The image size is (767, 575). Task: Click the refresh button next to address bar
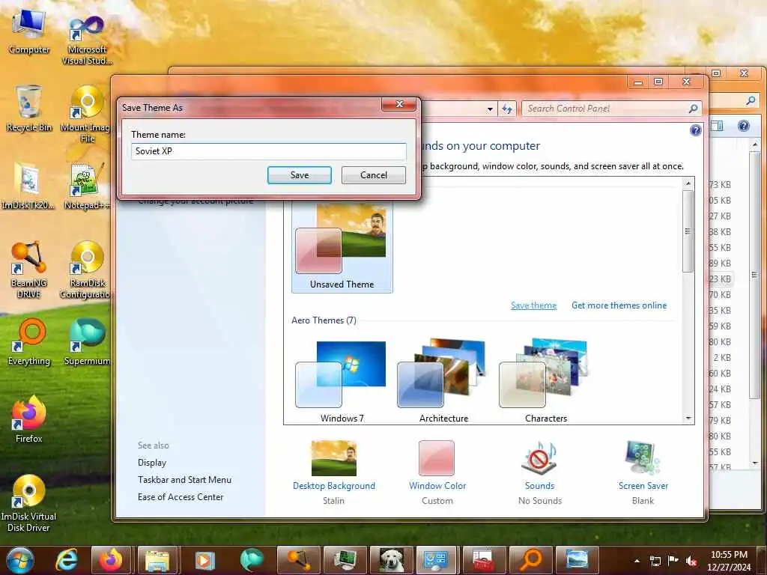click(x=507, y=109)
